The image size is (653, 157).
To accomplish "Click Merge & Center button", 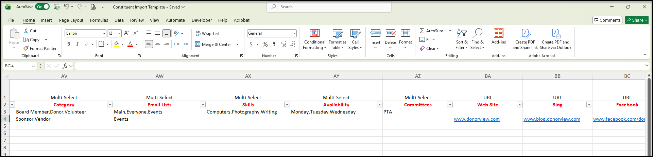I will tap(213, 44).
